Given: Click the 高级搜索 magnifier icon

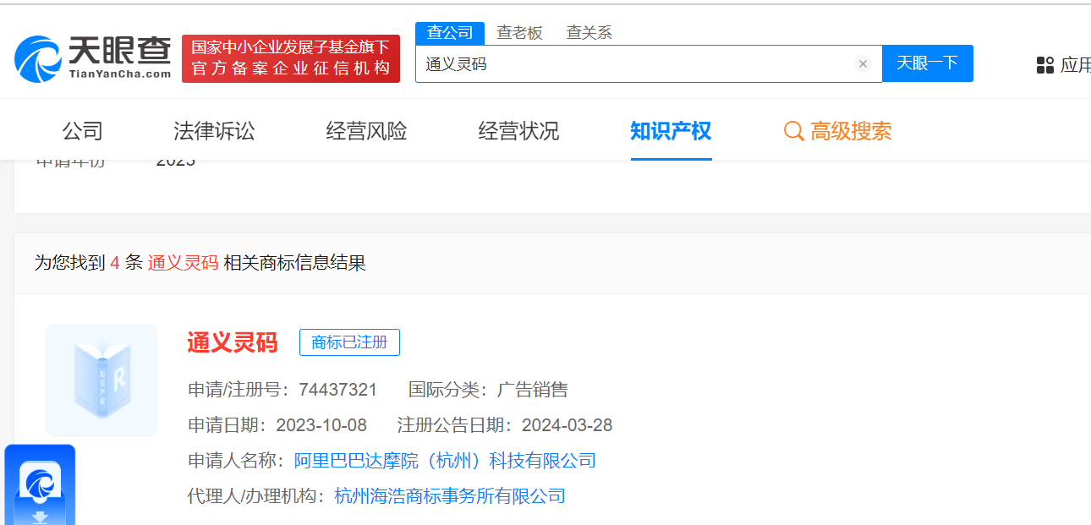Looking at the screenshot, I should coord(793,131).
